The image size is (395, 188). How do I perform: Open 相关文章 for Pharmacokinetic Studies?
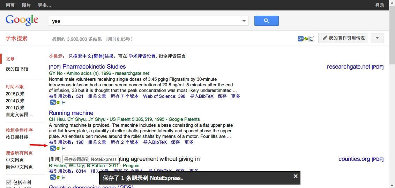[97, 96]
